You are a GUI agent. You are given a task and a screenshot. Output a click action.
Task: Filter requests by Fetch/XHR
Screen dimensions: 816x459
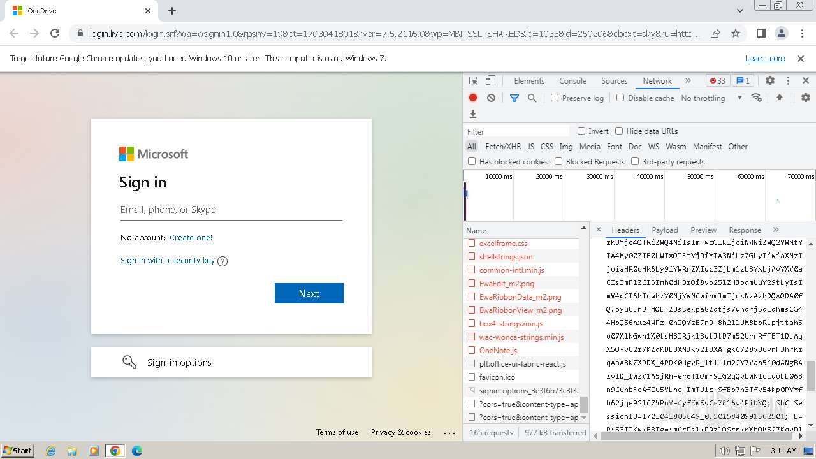click(x=503, y=146)
